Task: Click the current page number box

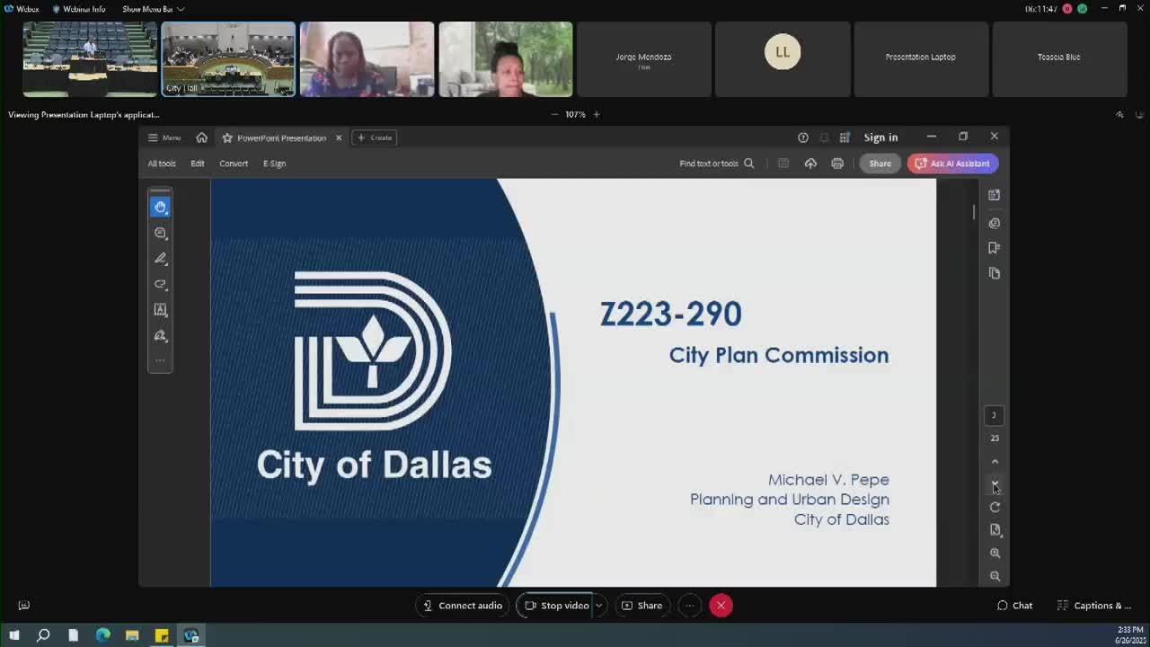Action: [x=994, y=415]
